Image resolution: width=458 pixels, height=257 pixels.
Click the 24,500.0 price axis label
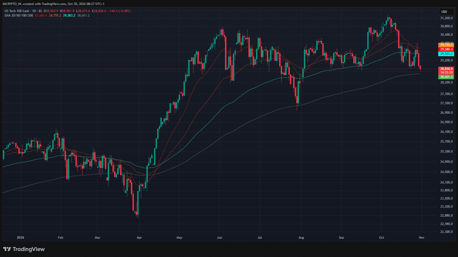[x=446, y=172]
